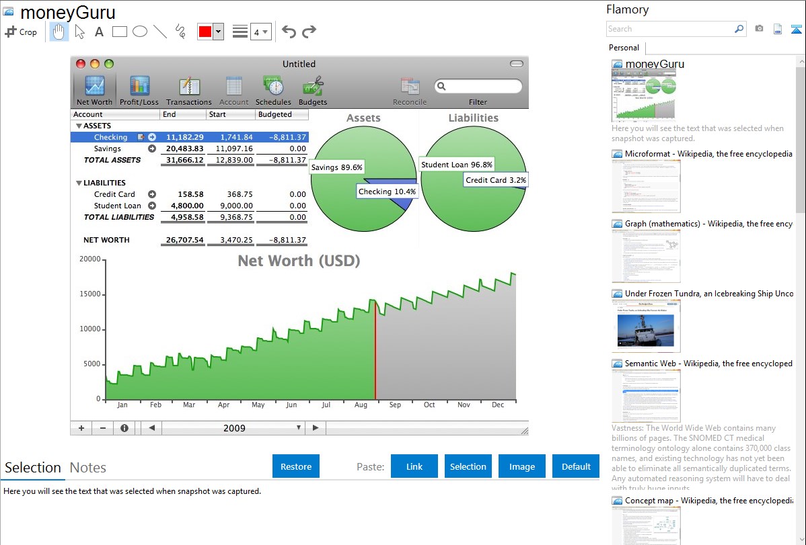Open the Selection tab

(32, 468)
